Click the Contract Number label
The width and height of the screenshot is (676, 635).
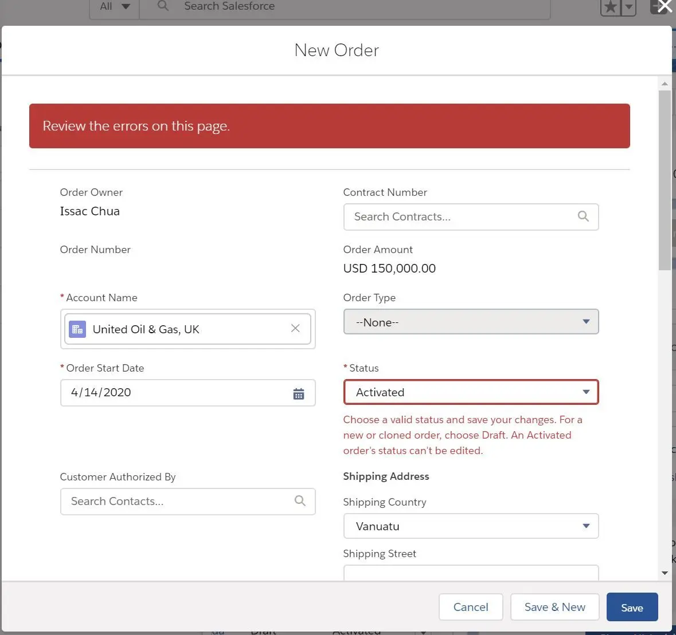coord(385,192)
